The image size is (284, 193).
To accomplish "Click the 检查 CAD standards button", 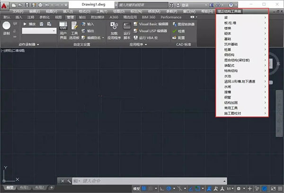I will tap(181, 30).
